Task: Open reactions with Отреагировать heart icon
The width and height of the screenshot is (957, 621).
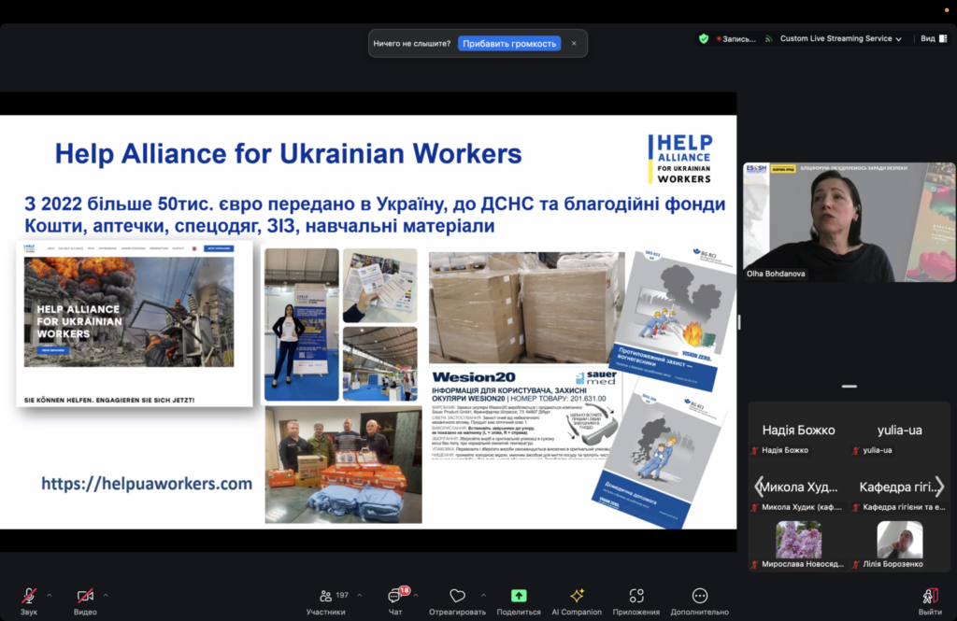Action: coord(457,600)
